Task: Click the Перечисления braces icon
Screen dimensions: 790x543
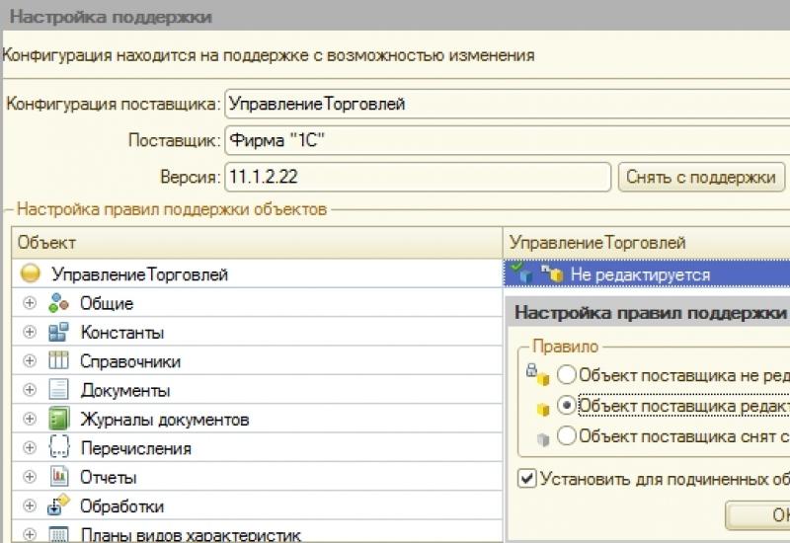Action: pyautogui.click(x=59, y=447)
